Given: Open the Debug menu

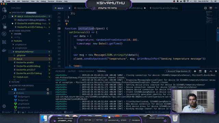Looking at the screenshot, I should pos(43,1).
